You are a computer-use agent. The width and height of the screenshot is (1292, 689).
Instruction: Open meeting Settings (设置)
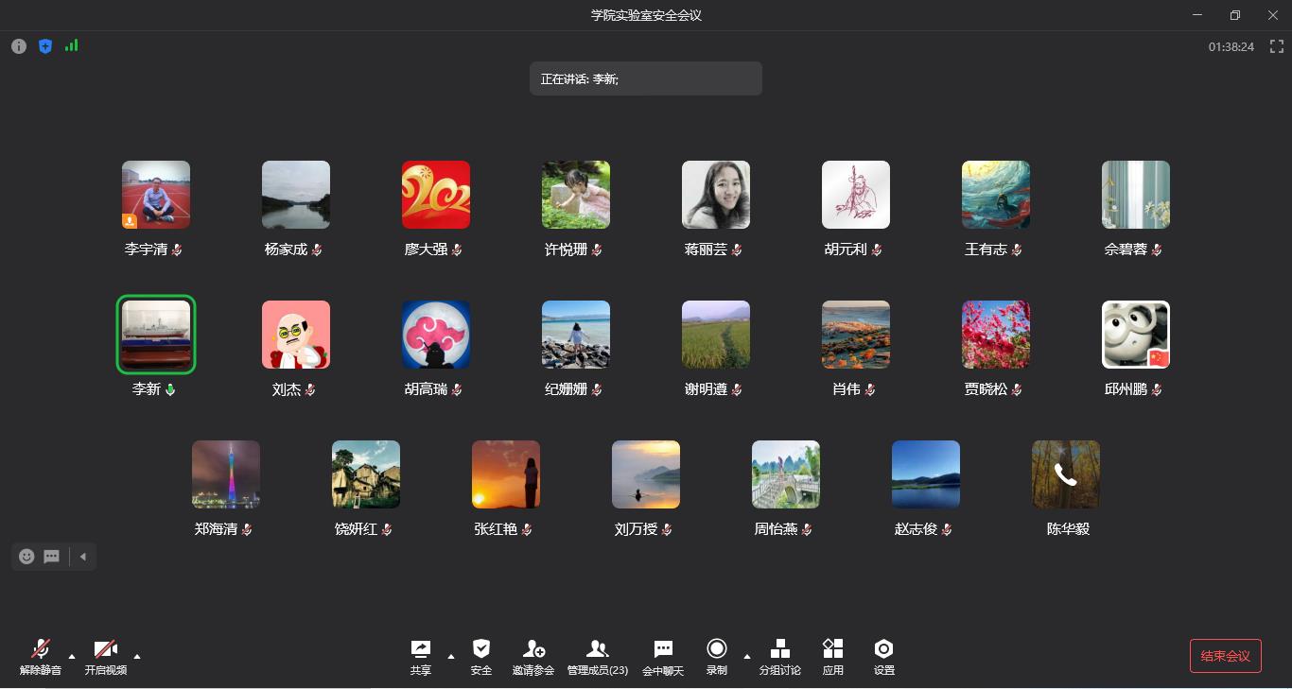point(884,657)
